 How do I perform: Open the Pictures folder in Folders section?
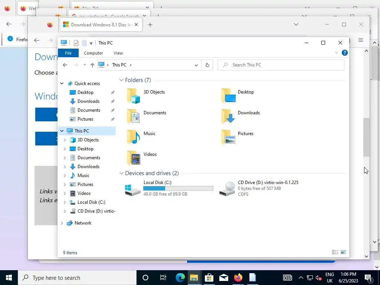(x=228, y=137)
